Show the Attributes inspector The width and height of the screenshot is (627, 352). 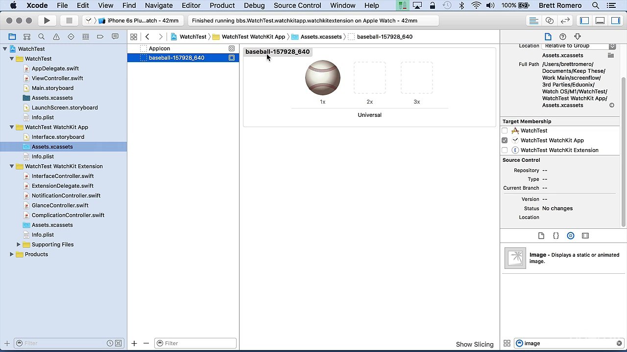tap(578, 37)
